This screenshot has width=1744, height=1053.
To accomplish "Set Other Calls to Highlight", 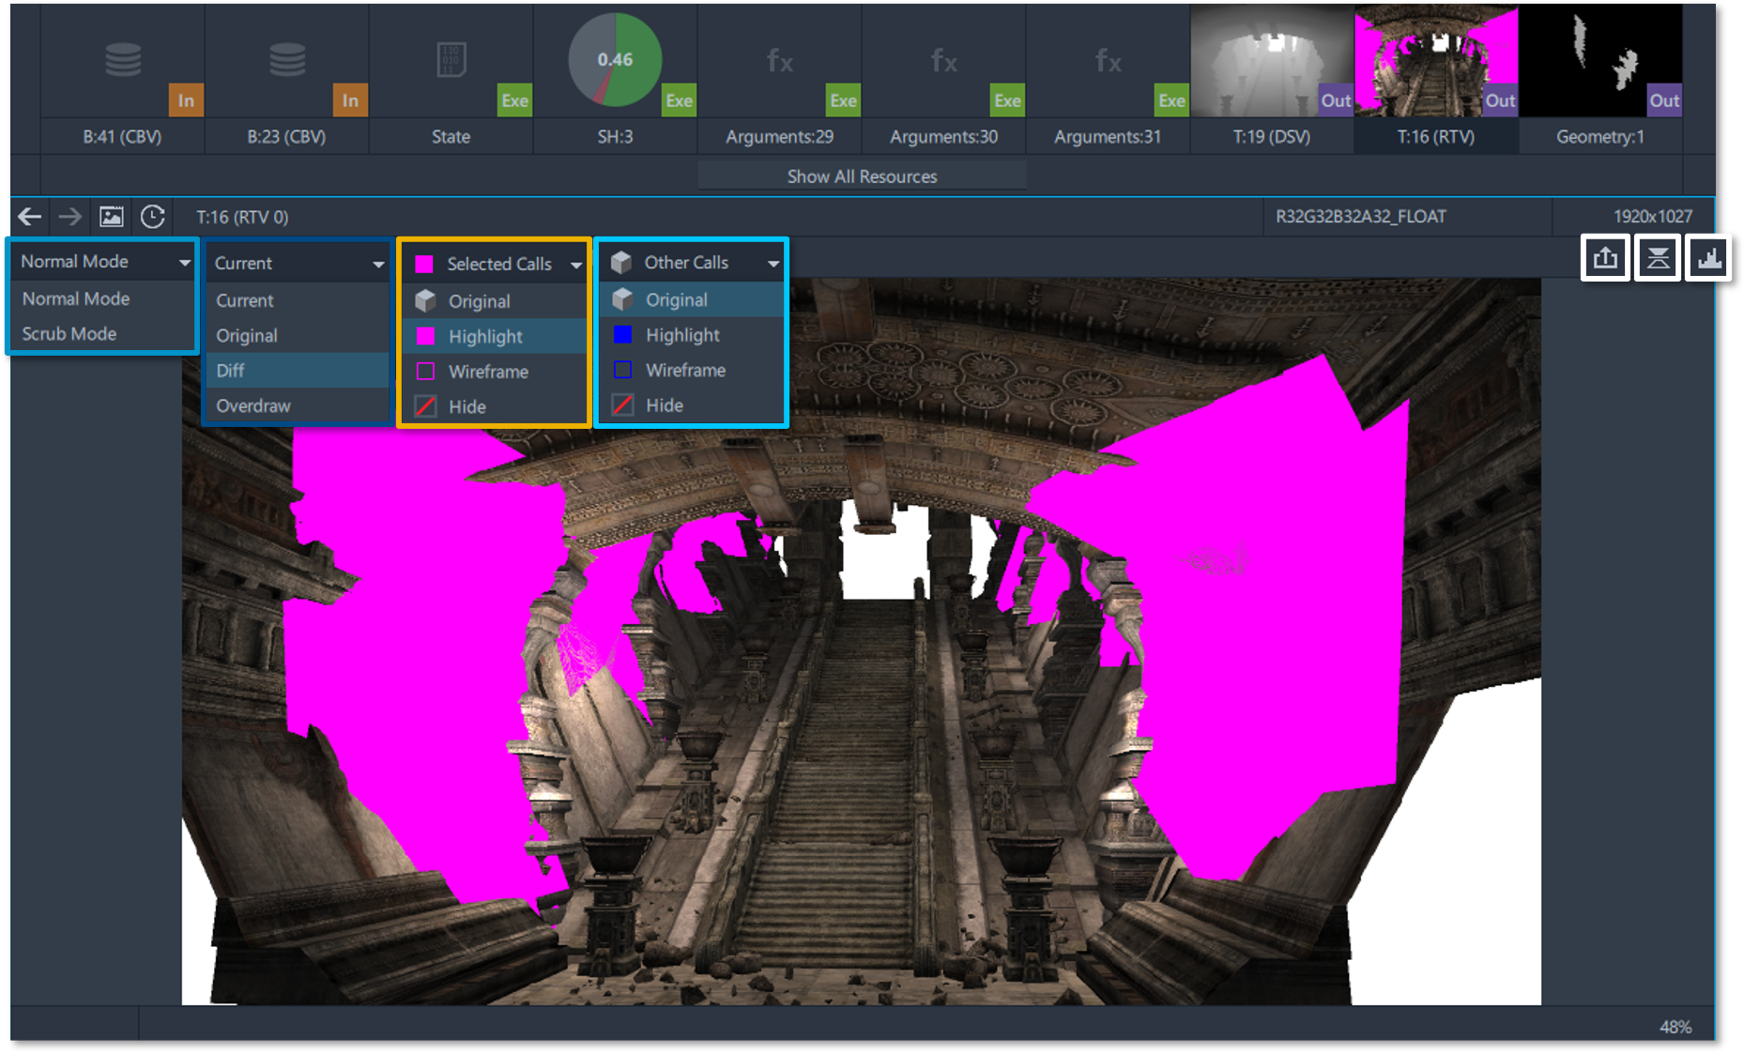I will tap(692, 335).
